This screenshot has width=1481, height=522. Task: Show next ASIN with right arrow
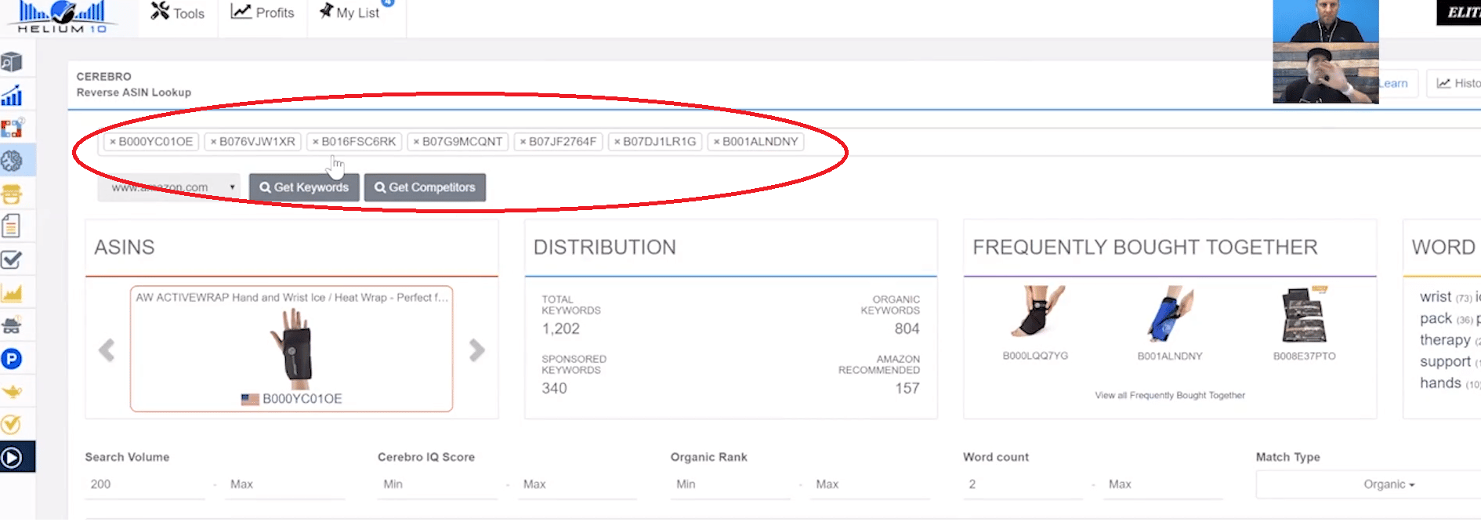click(x=476, y=350)
